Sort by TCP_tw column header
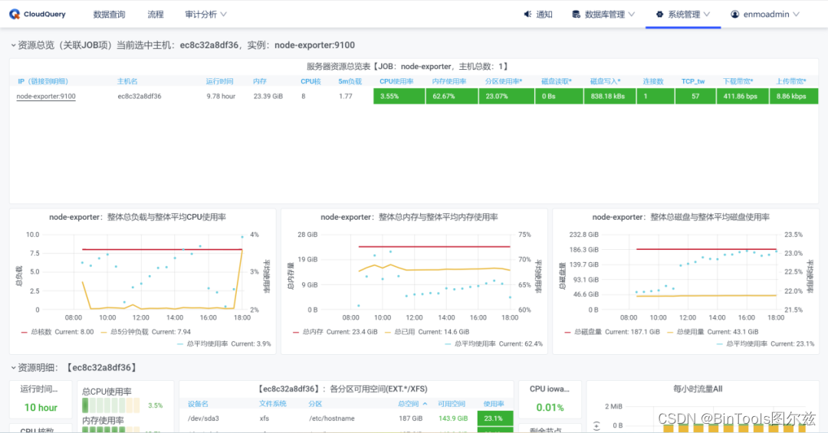 point(693,81)
